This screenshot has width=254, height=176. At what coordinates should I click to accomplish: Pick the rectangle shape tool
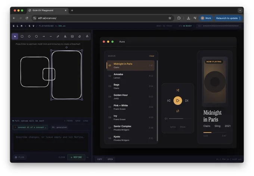[x=22, y=37]
